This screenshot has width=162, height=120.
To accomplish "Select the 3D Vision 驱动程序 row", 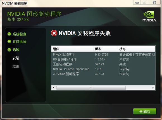I will coord(103,74).
